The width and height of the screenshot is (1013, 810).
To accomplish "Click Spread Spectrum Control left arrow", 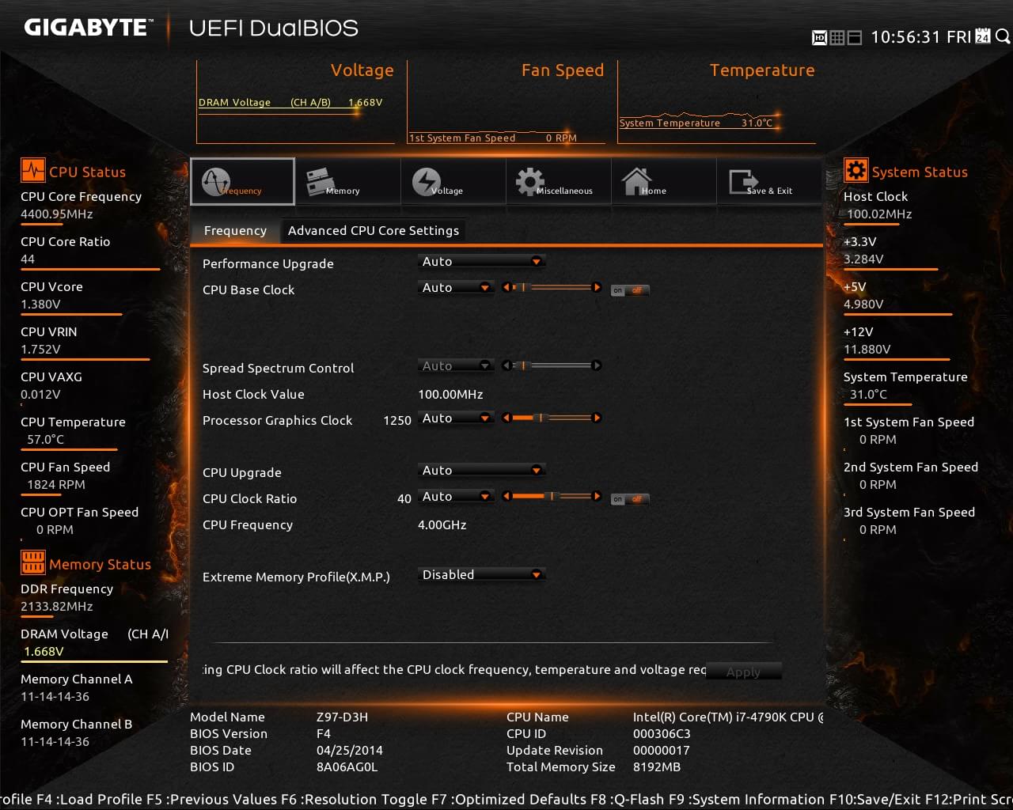I will pyautogui.click(x=506, y=365).
